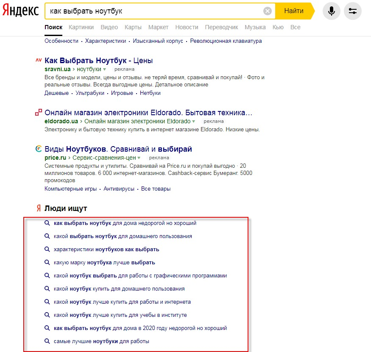Search 'какую марку ноутбука лучше выбрать'
Viewport: 371px width, 352px height.
(104, 262)
